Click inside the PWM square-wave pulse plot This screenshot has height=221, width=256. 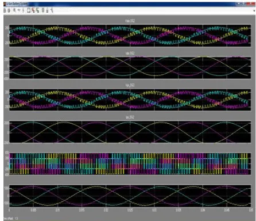130,163
